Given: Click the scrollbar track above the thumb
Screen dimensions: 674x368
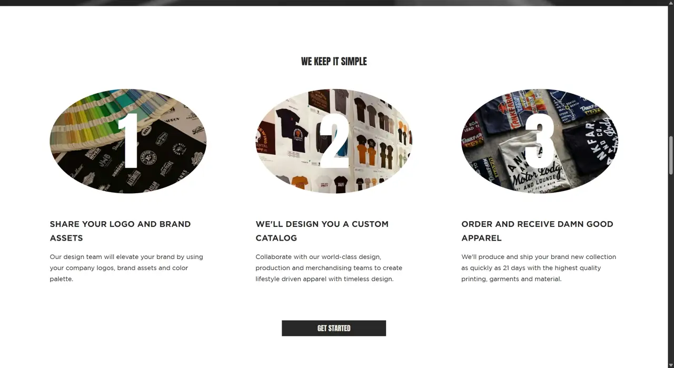Looking at the screenshot, I should click(671, 71).
